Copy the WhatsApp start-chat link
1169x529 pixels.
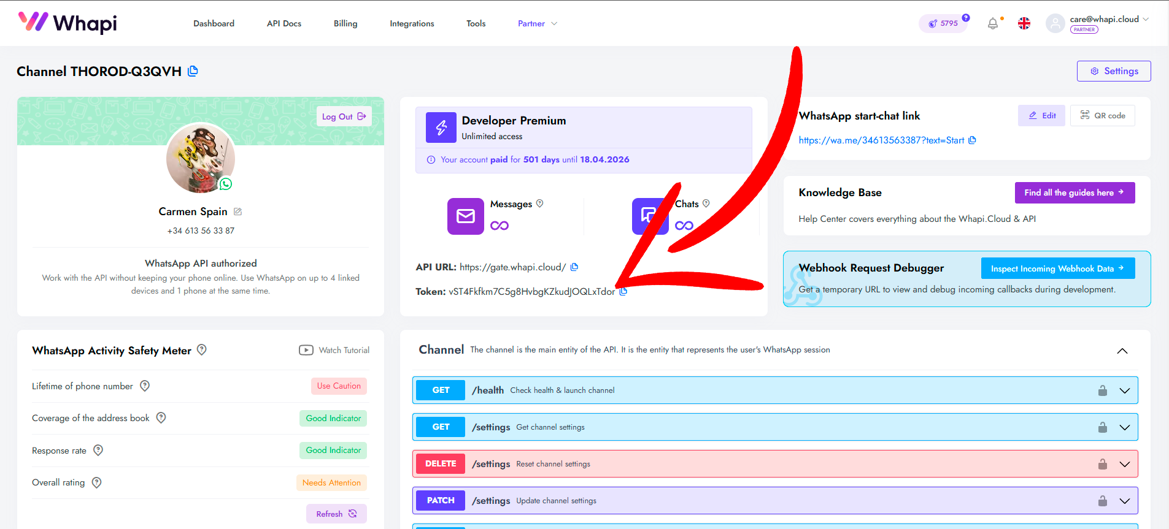972,140
